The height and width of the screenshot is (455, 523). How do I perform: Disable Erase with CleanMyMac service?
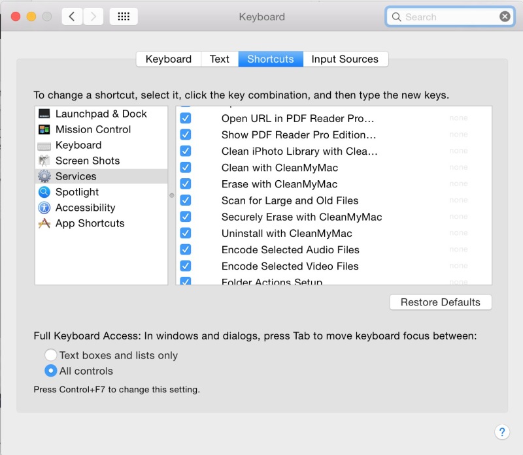[x=186, y=183]
